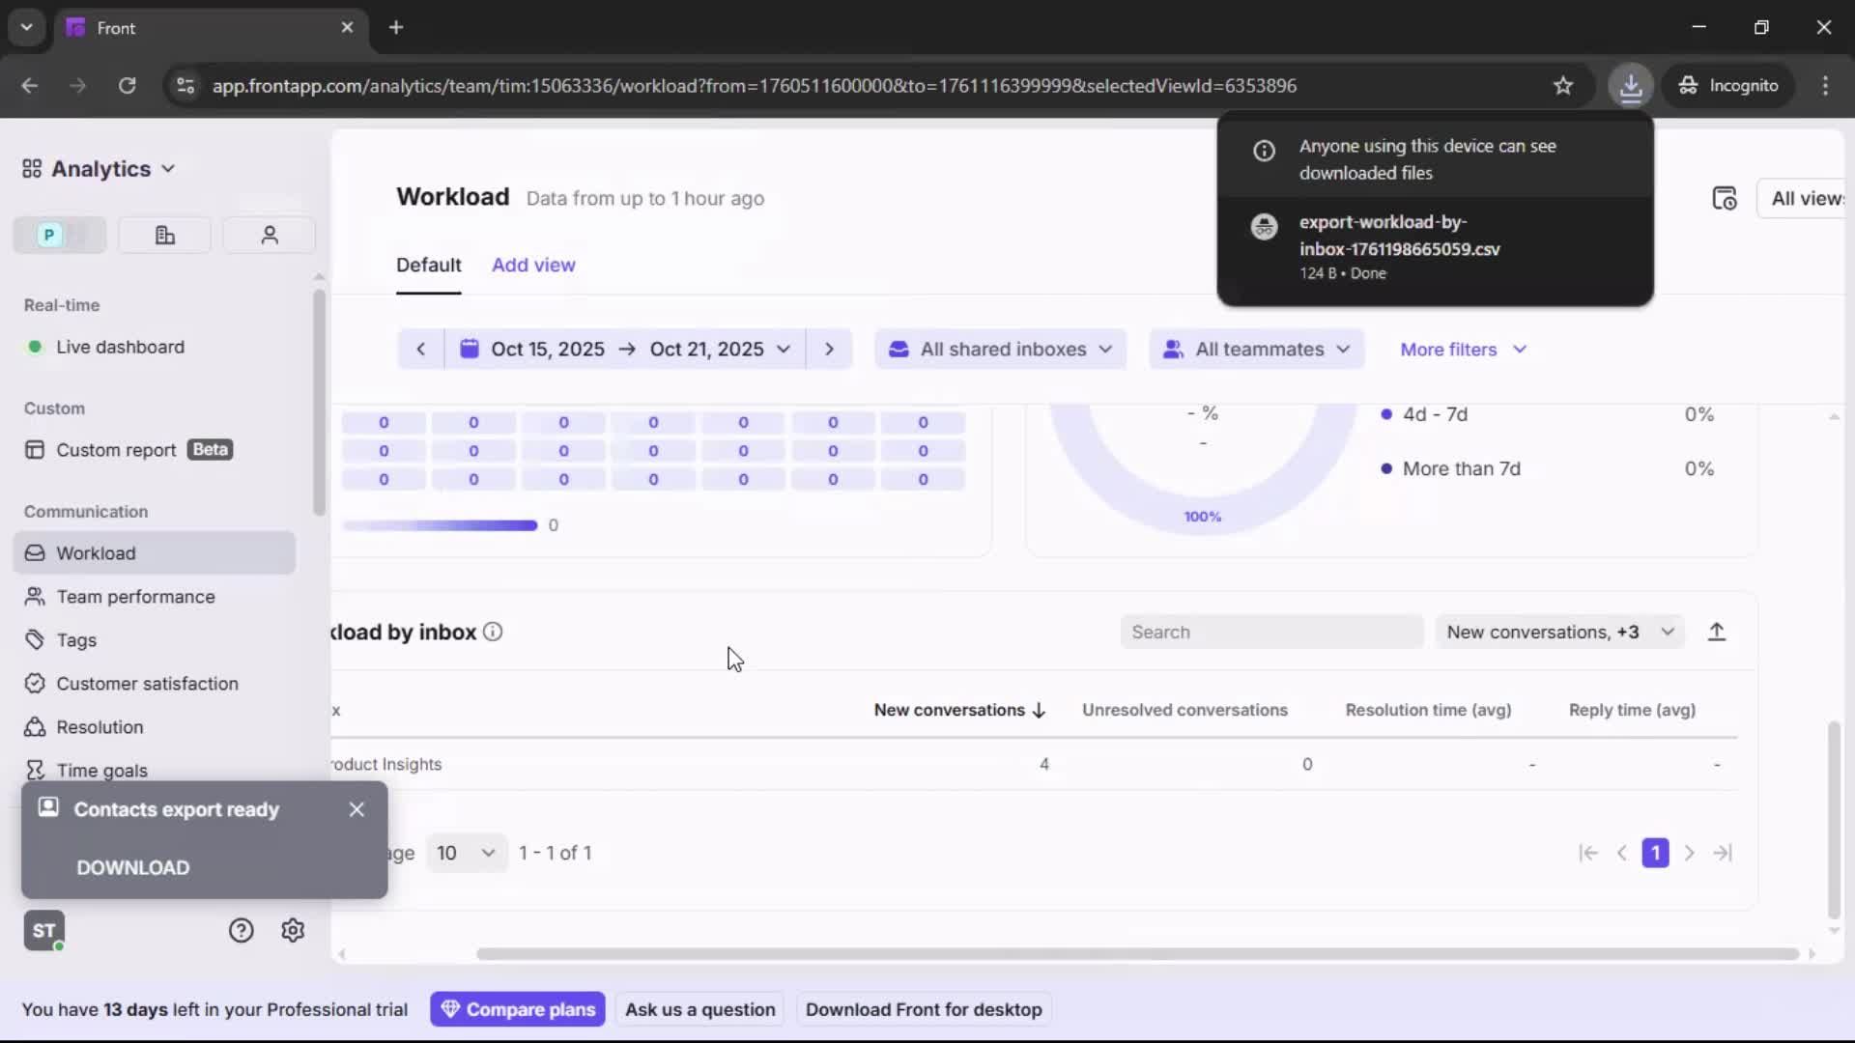The width and height of the screenshot is (1855, 1043).
Task: Open the All teammates dropdown
Action: (1255, 349)
